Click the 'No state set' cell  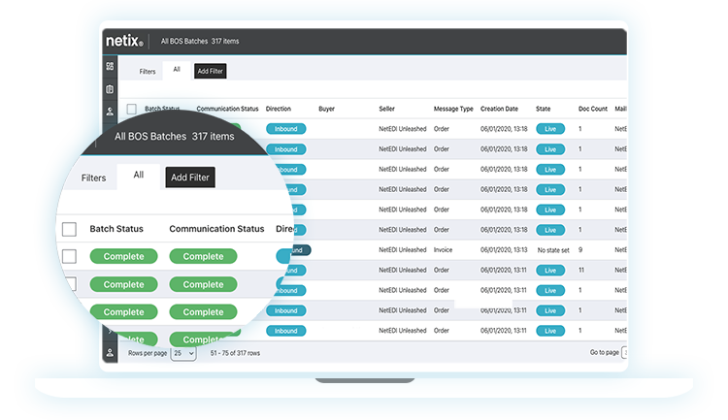[553, 250]
